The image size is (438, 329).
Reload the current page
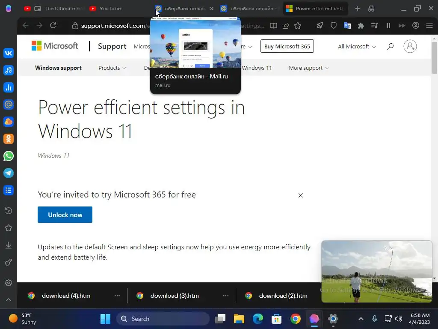coord(53,25)
